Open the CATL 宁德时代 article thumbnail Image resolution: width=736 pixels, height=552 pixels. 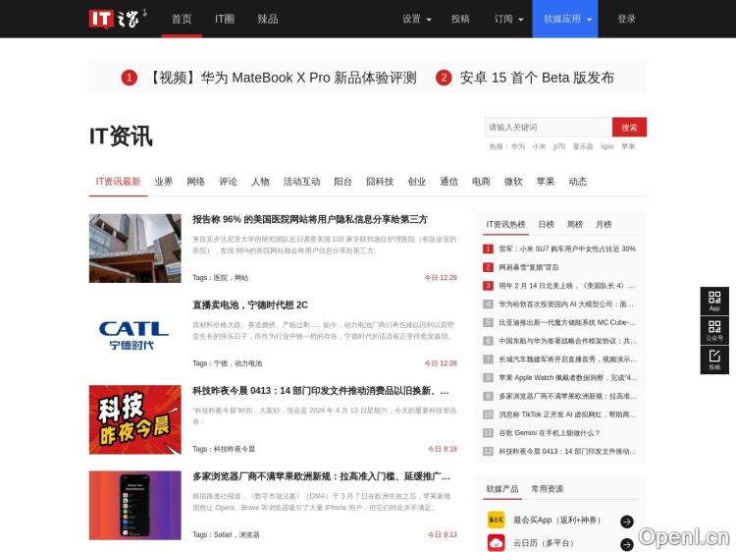135,334
